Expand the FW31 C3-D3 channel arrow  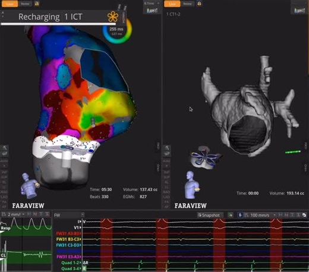80,245
